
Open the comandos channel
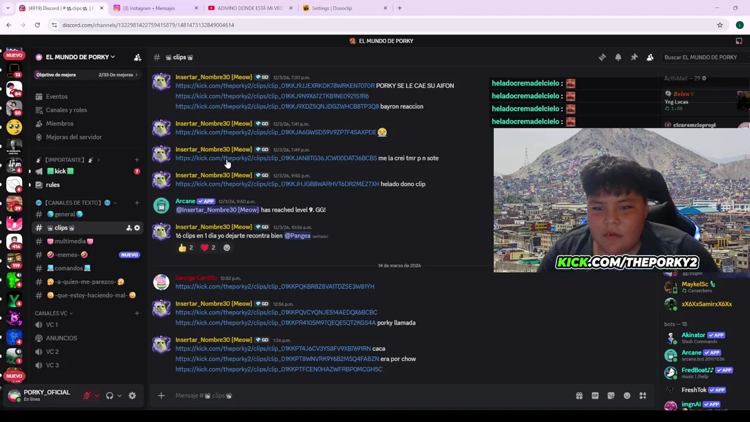coord(88,268)
